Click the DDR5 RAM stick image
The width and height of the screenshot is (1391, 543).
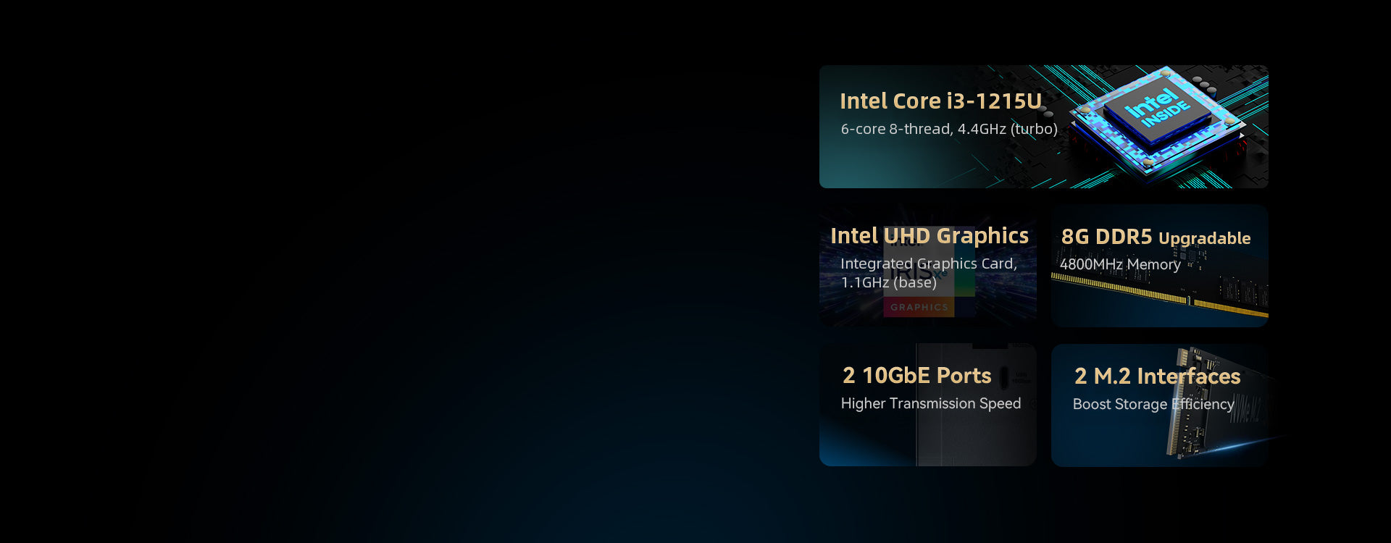point(1159,297)
